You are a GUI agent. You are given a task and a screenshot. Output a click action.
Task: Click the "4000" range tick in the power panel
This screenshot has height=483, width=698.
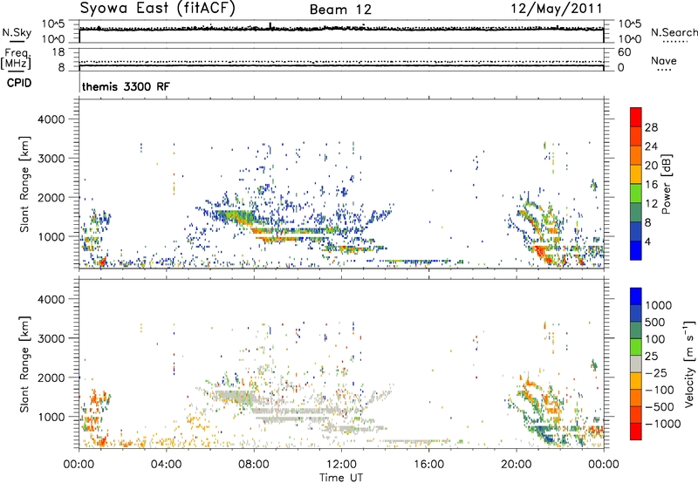[51, 119]
